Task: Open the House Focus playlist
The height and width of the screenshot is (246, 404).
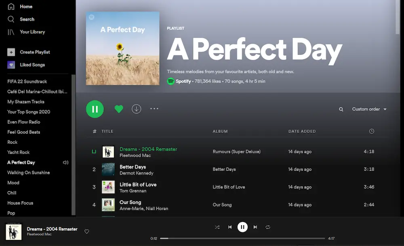Action: tap(20, 203)
